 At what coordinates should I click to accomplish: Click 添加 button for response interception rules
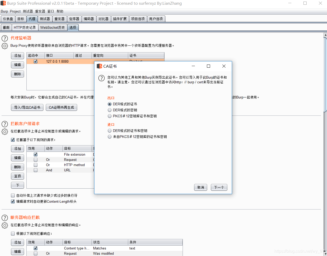18,242
